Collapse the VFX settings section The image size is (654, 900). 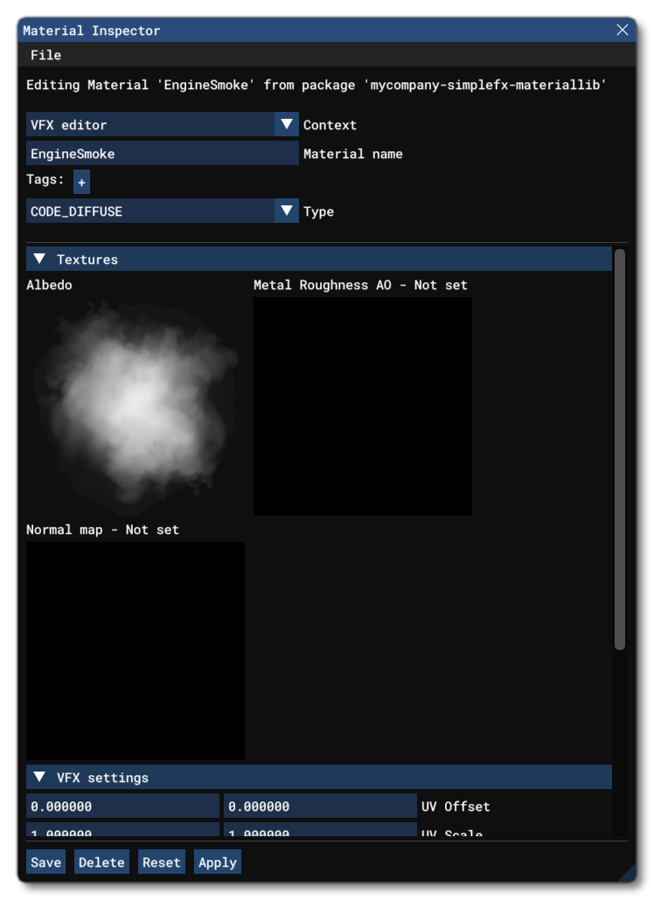[x=39, y=778]
